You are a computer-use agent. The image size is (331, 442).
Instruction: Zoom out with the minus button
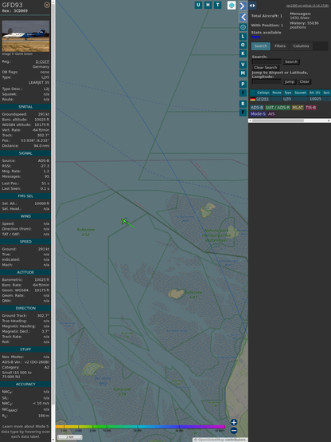coord(234,431)
